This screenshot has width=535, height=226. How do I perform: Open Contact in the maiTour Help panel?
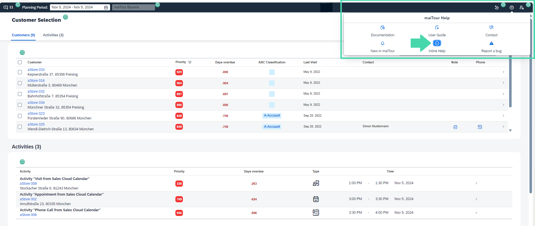click(x=491, y=31)
